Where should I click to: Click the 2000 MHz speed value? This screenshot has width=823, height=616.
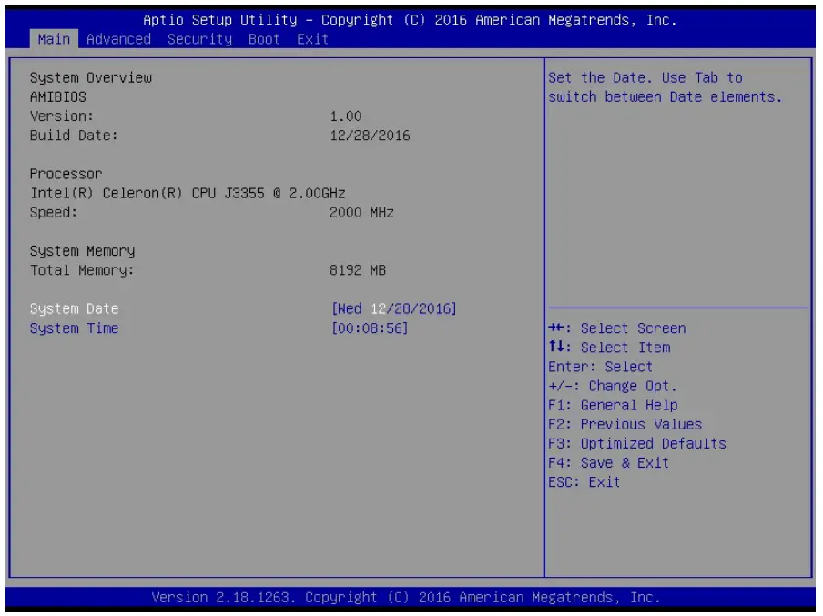click(x=361, y=213)
